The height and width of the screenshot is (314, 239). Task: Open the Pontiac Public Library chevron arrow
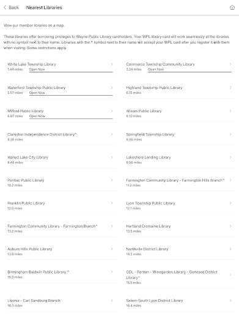pyautogui.click(x=112, y=180)
